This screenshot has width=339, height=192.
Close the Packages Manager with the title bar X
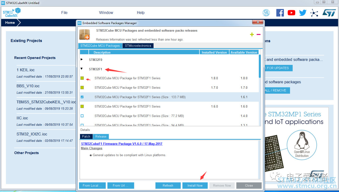tap(257, 22)
